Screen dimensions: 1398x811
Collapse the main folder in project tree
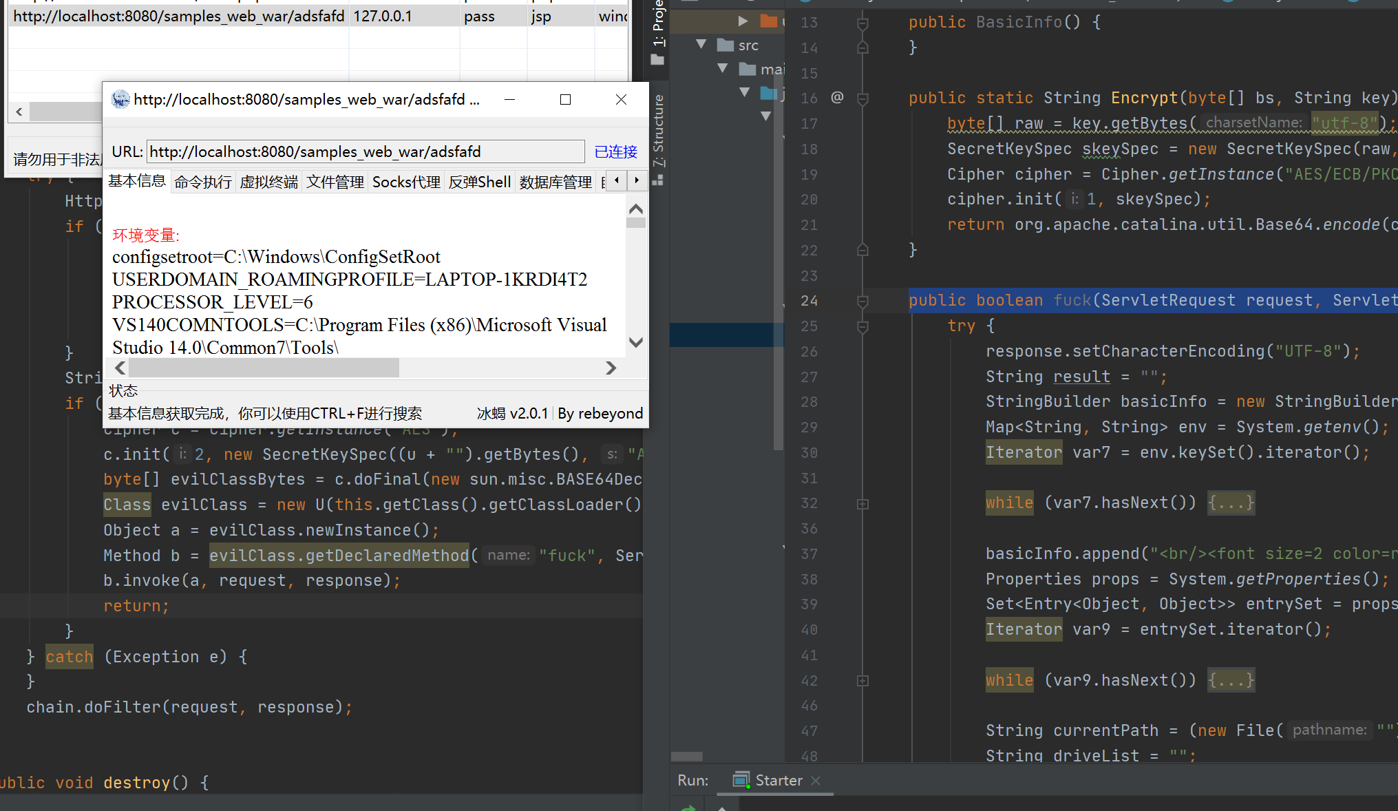(723, 67)
